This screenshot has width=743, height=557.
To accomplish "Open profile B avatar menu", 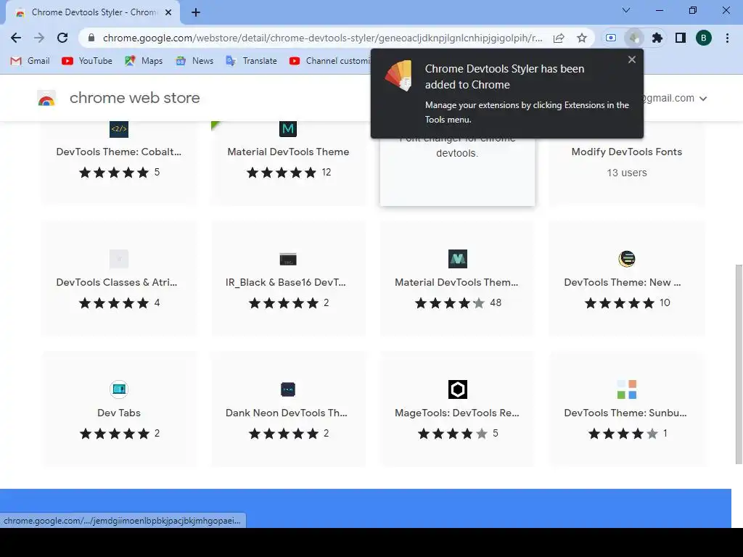I will point(704,38).
